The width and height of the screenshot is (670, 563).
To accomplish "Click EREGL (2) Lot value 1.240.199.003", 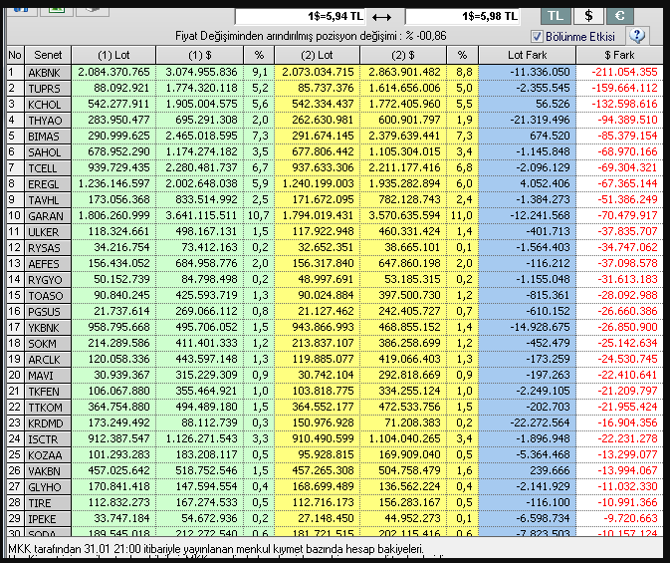I will (x=318, y=183).
